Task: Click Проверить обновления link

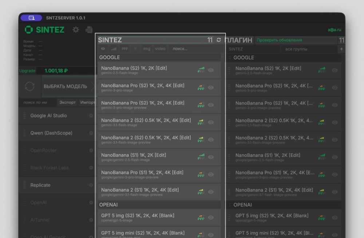Action: [x=280, y=40]
